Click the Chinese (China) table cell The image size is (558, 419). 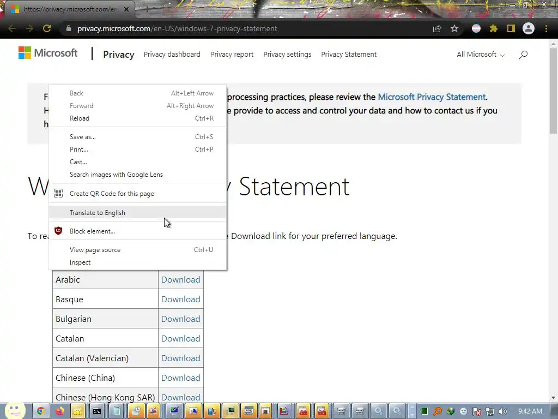click(105, 378)
